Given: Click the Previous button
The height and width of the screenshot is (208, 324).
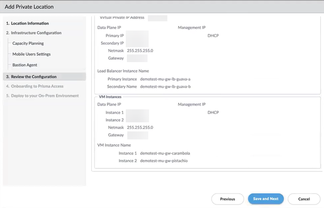Looking at the screenshot, I should pos(228,199).
